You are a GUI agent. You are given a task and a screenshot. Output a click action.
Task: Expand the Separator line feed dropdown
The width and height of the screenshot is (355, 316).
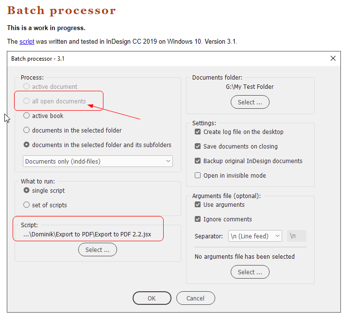click(255, 236)
